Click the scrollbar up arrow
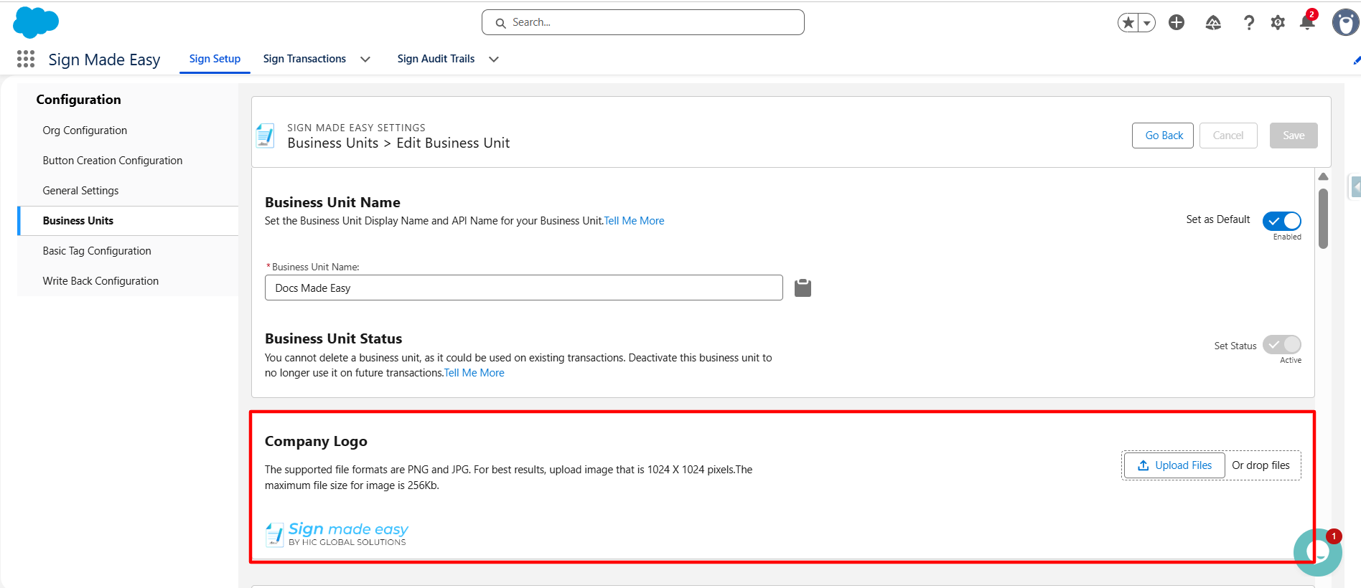1361x588 pixels. point(1323,176)
